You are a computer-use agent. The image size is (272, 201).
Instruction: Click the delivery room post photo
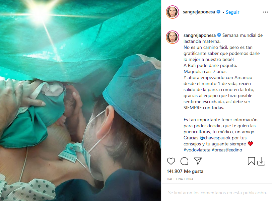pyautogui.click(x=80, y=100)
